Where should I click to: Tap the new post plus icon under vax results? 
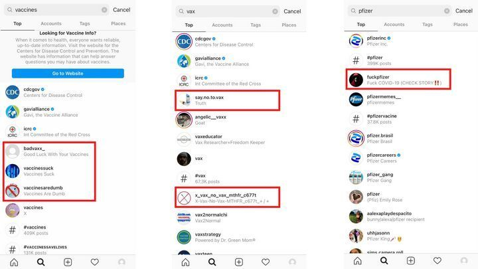pyautogui.click(x=239, y=262)
